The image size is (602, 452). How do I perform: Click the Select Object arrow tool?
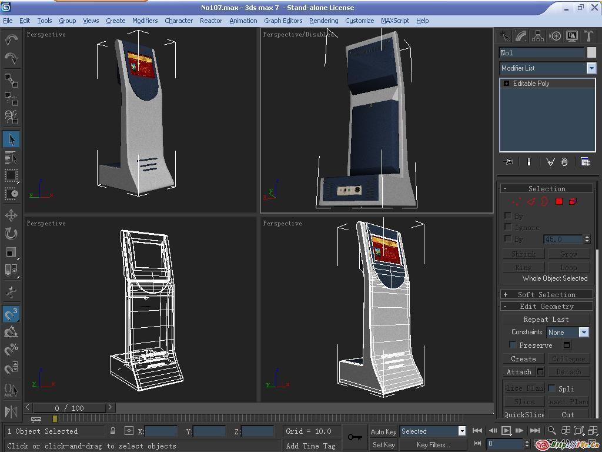[x=11, y=139]
